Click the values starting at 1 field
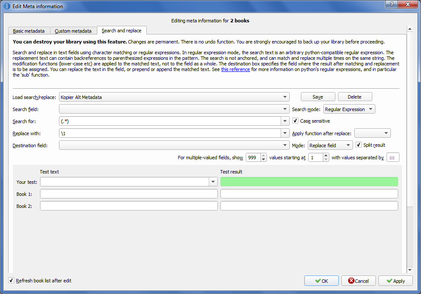Screen dimensions: 421x294 tap(316, 158)
